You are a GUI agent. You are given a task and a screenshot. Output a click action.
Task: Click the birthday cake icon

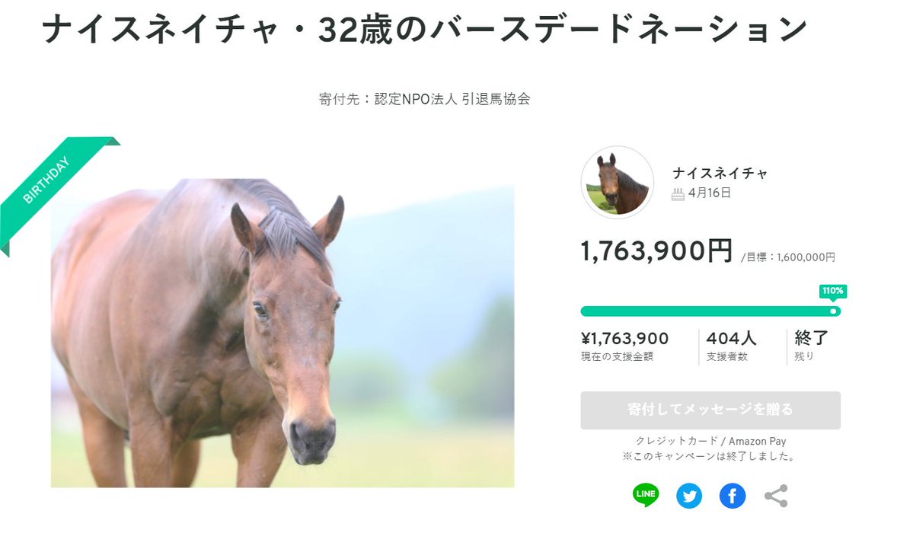click(x=678, y=194)
